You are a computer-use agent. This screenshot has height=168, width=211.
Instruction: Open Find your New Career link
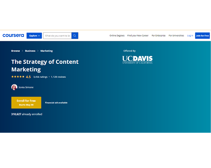(138, 36)
